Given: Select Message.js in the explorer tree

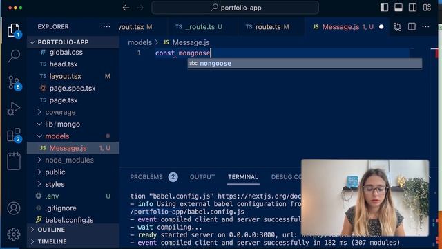Looking at the screenshot, I should click(x=73, y=148).
